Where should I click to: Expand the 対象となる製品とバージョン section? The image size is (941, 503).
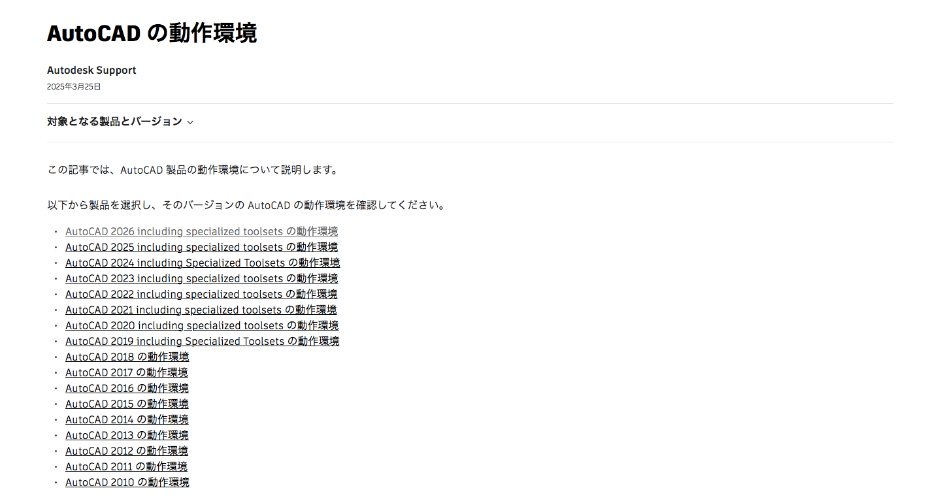click(x=114, y=122)
